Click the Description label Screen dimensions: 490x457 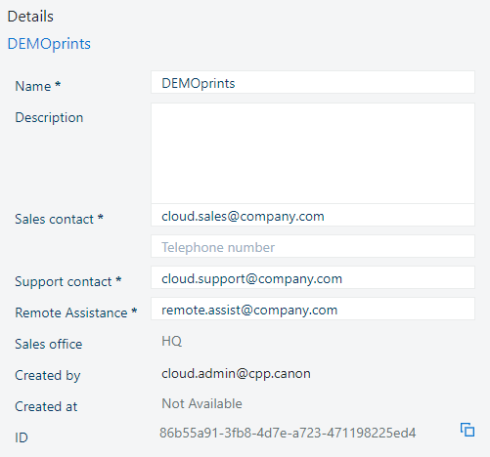[x=49, y=117]
